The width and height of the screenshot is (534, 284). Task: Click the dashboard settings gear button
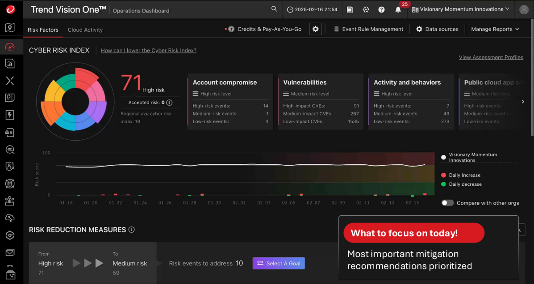pyautogui.click(x=315, y=29)
